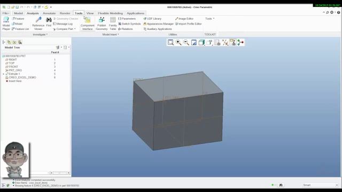Open the Family Table
This screenshot has width=342, height=192.
[x=113, y=23]
